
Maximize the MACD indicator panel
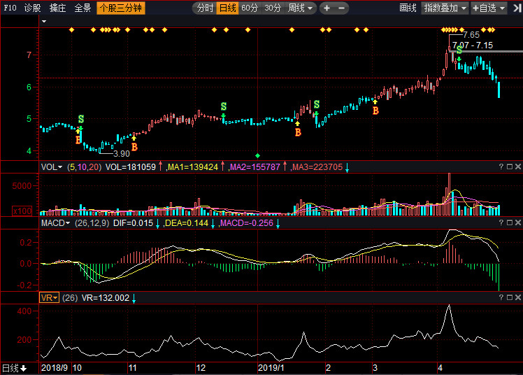click(x=510, y=222)
